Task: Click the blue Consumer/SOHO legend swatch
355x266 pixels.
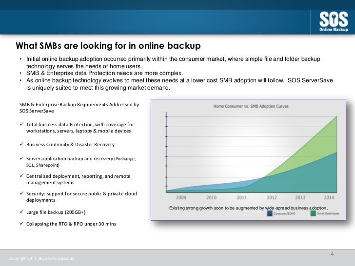Action: coord(270,213)
